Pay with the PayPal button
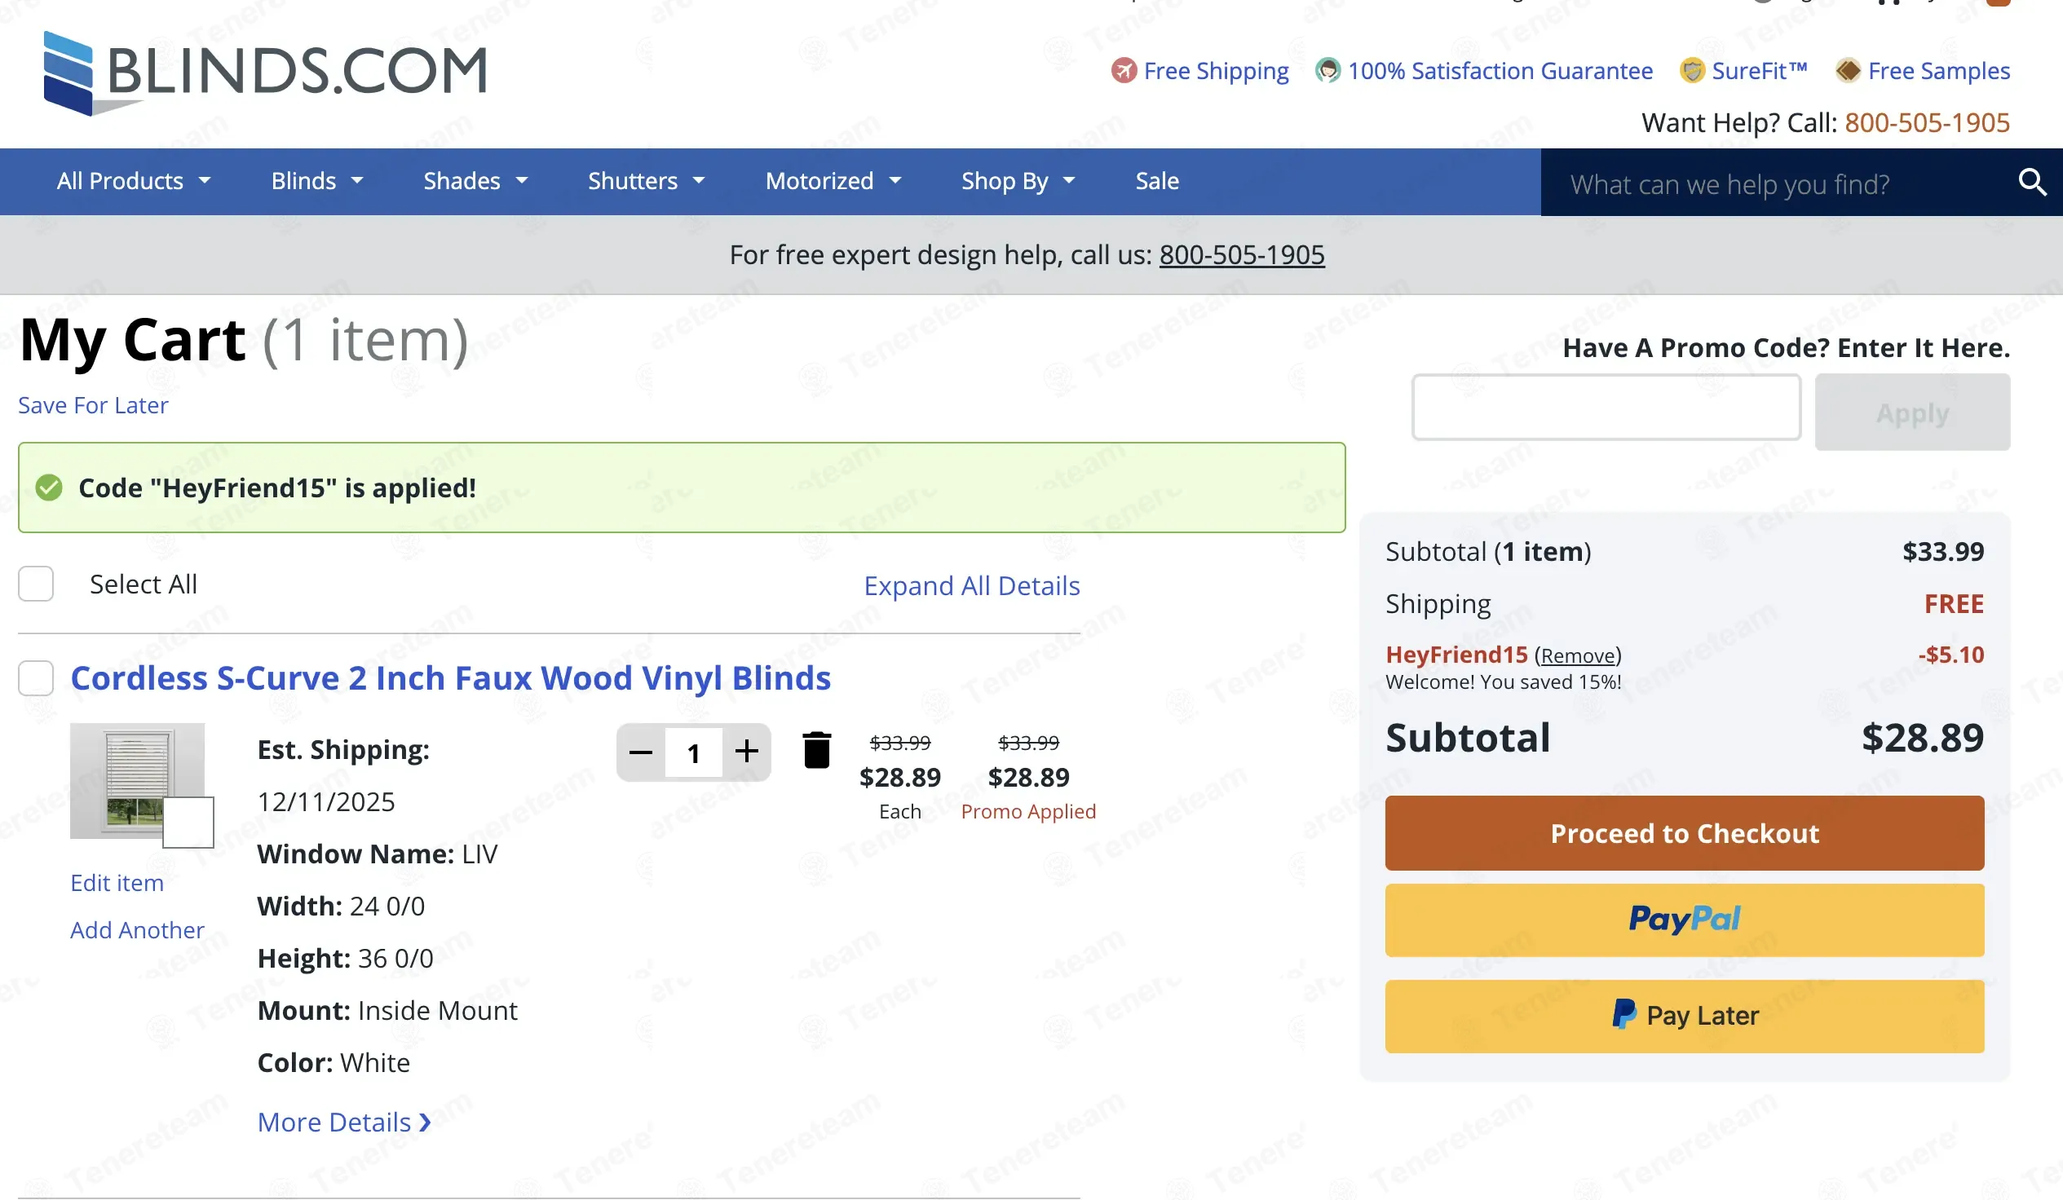Viewport: 2063px width, 1200px height. [x=1684, y=920]
